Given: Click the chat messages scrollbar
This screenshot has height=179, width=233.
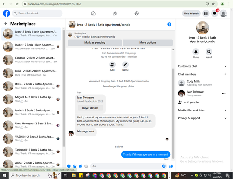Looking at the screenshot, I should pos(173,113).
